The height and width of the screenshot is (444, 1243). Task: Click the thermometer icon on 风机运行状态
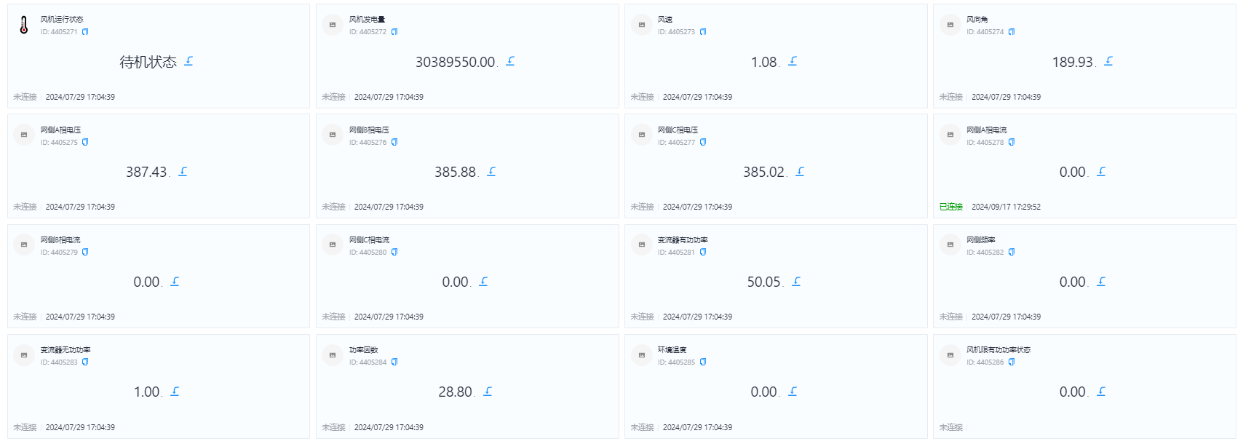click(24, 25)
